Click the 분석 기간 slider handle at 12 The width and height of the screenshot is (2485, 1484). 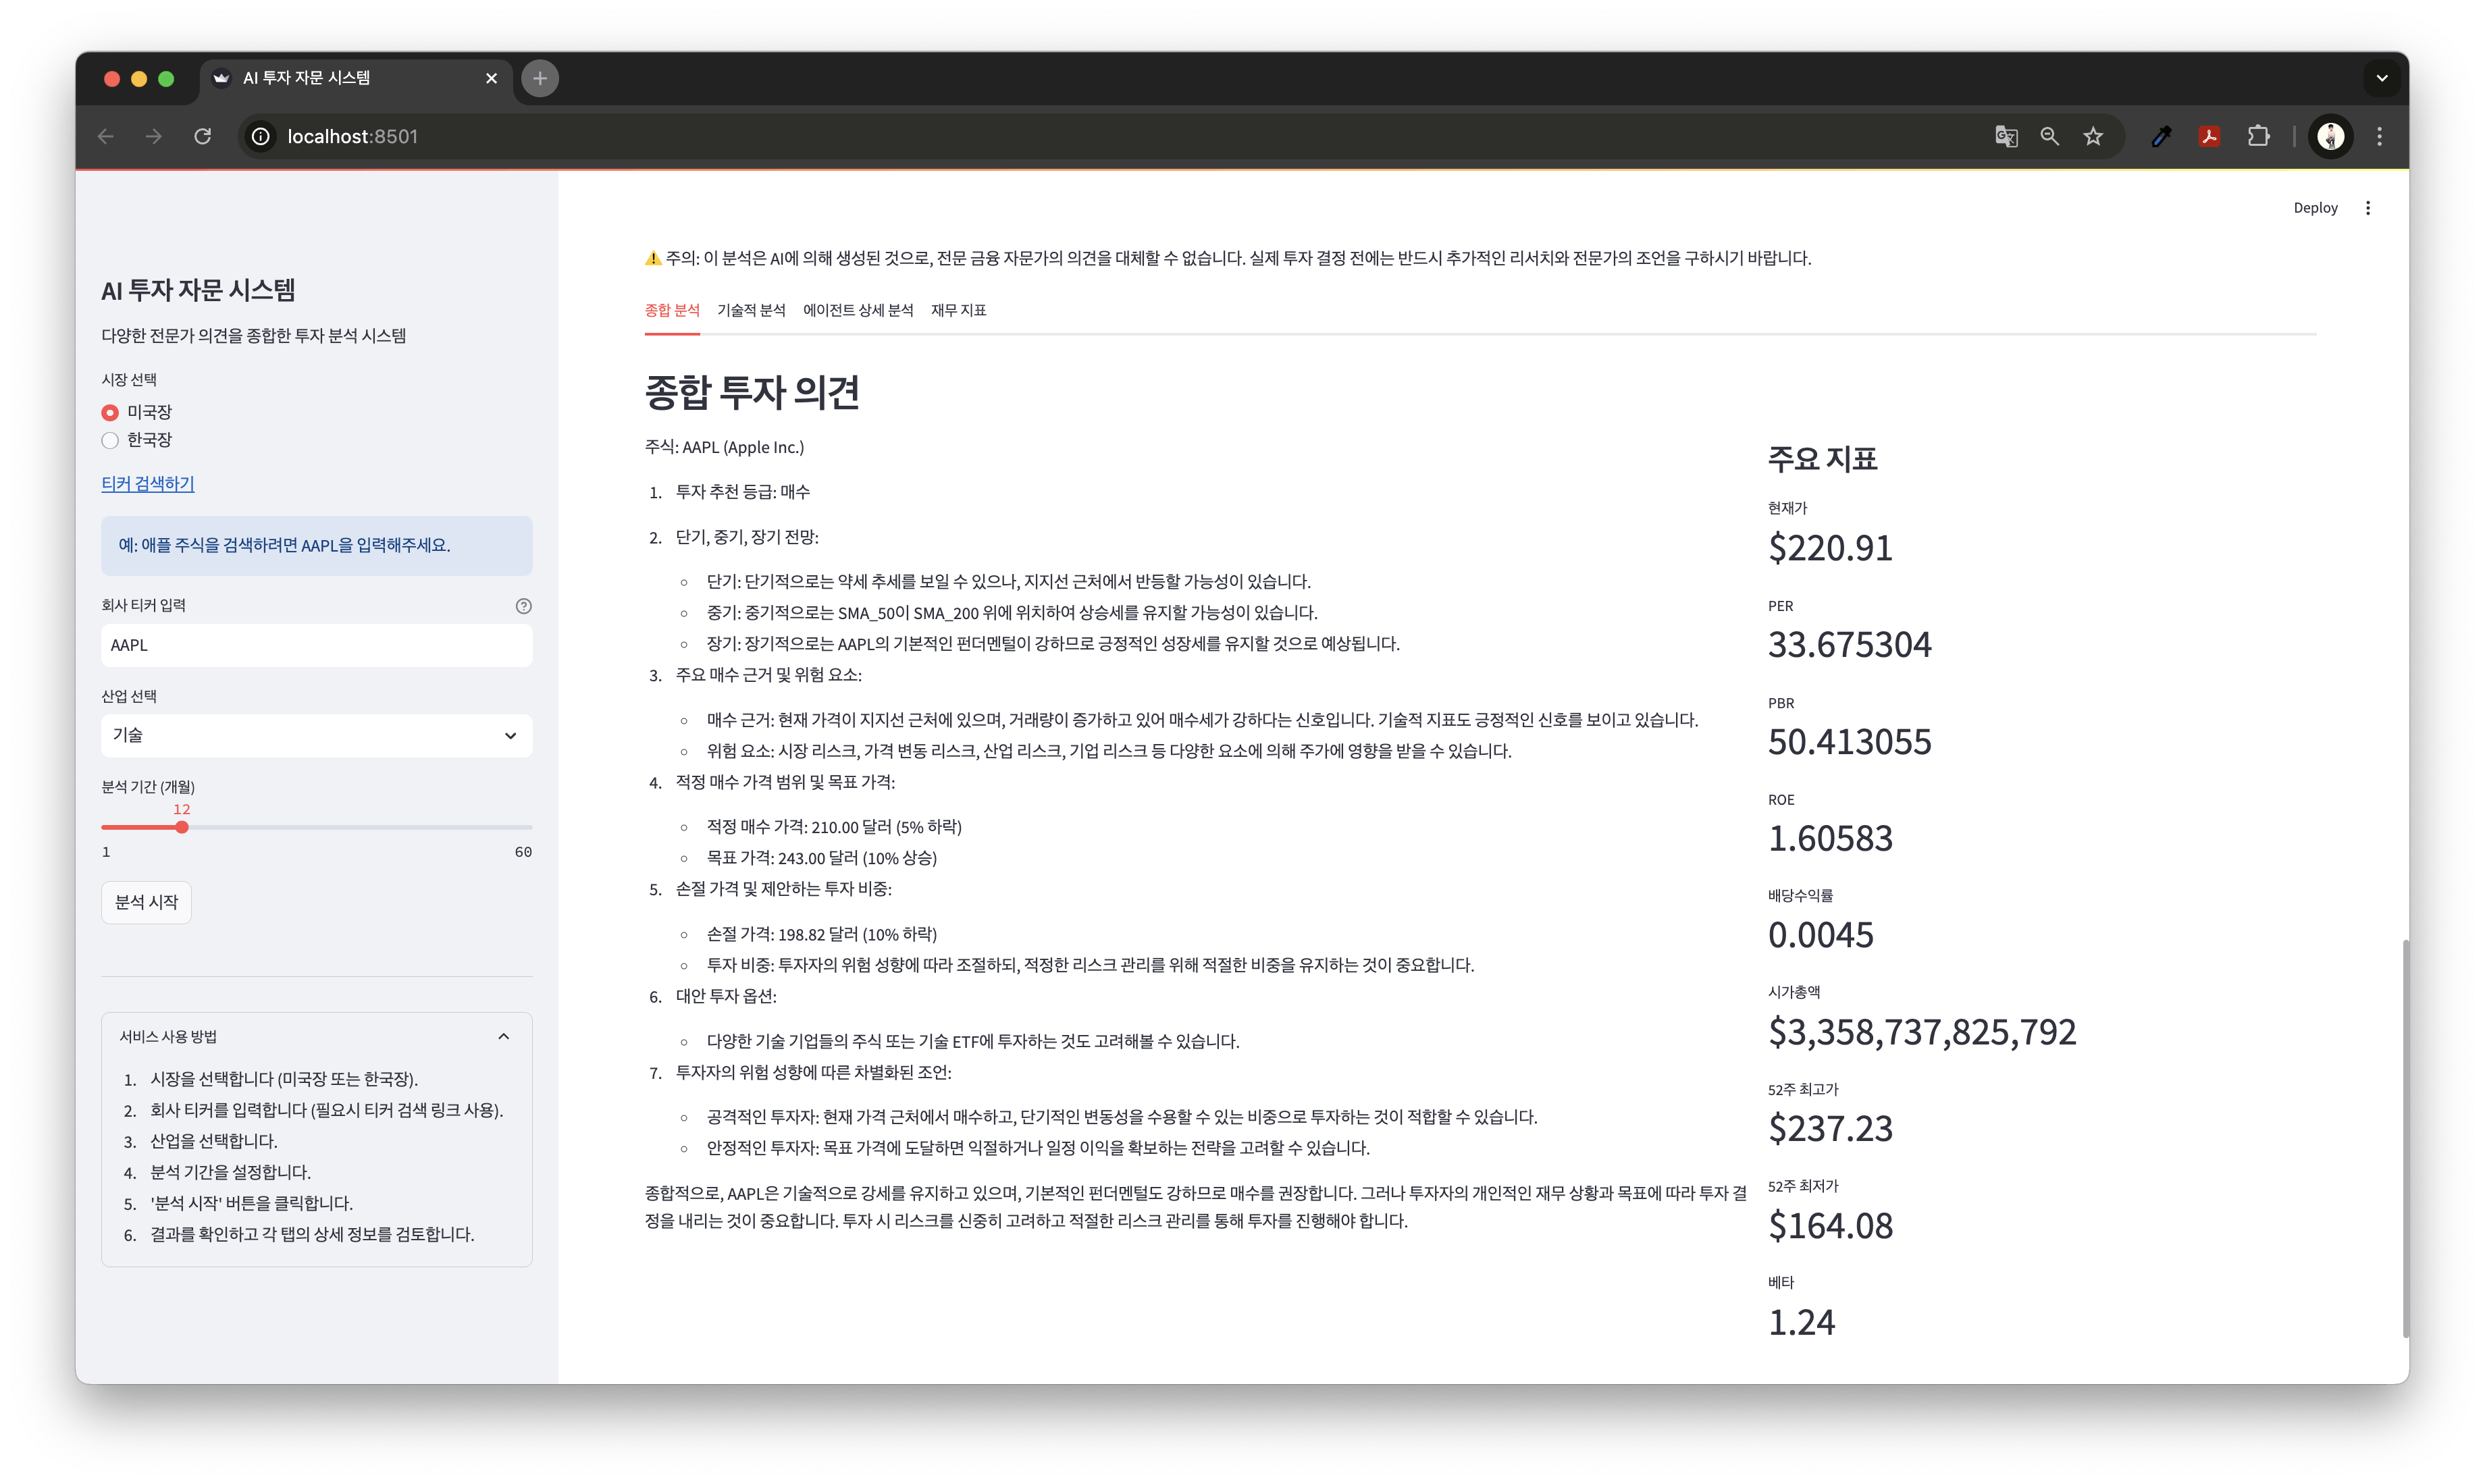point(182,827)
